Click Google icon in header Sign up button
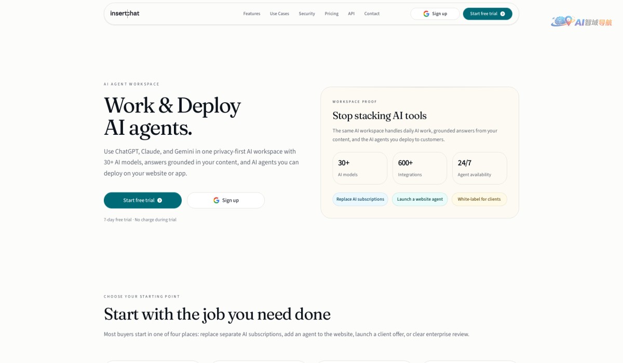The height and width of the screenshot is (363, 623). (x=426, y=13)
